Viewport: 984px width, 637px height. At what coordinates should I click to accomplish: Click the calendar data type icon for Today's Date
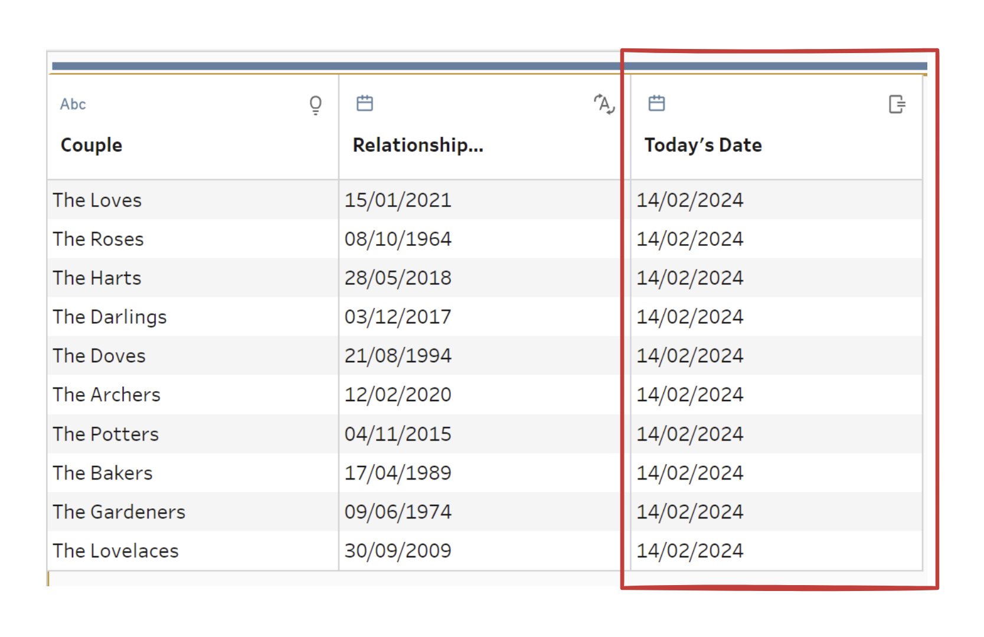[656, 104]
